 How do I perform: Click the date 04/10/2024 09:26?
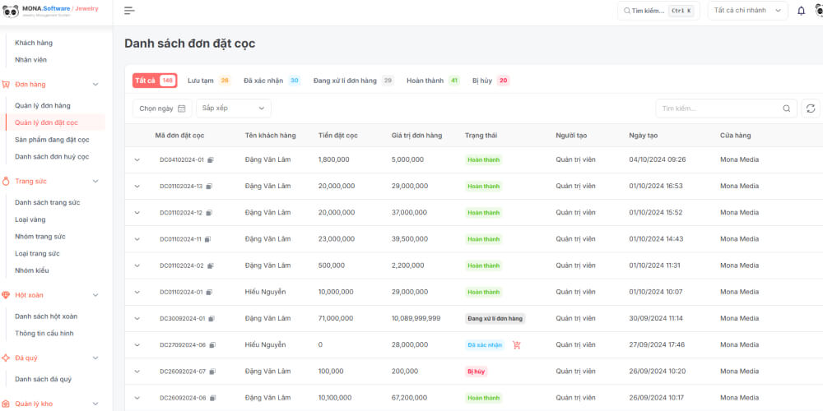click(x=657, y=160)
